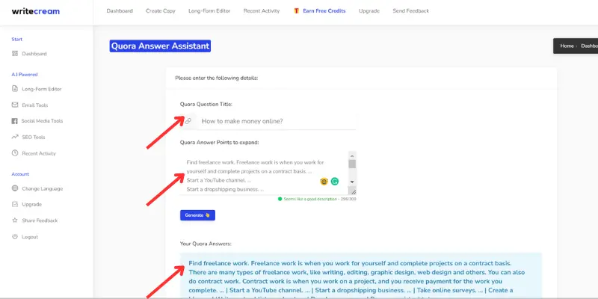Image resolution: width=598 pixels, height=299 pixels.
Task: Click the green Grammarly icon in textarea
Action: [334, 182]
